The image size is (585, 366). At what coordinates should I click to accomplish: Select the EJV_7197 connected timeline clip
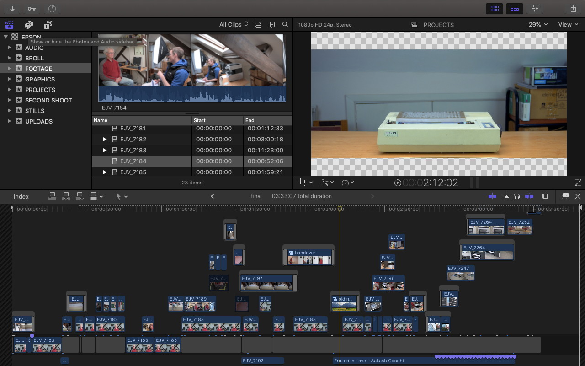[268, 282]
